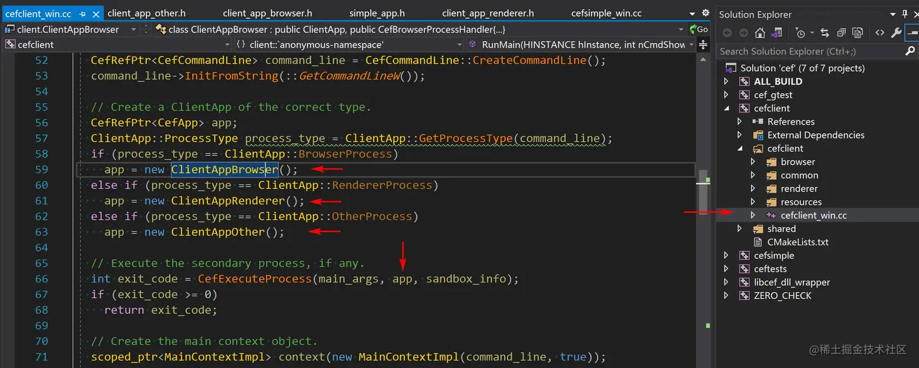Viewport: 919px width, 368px height.
Task: Click the Home icon in Solution Explorer
Action: [760, 33]
